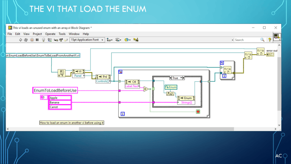
Task: Click the VI icon pane at top right
Action: point(277,36)
